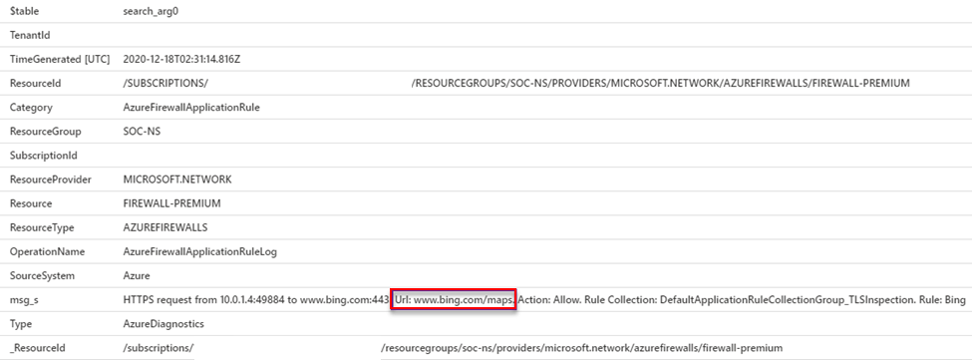Image resolution: width=972 pixels, height=360 pixels.
Task: Select the ResourceGroup field label
Action: point(45,132)
